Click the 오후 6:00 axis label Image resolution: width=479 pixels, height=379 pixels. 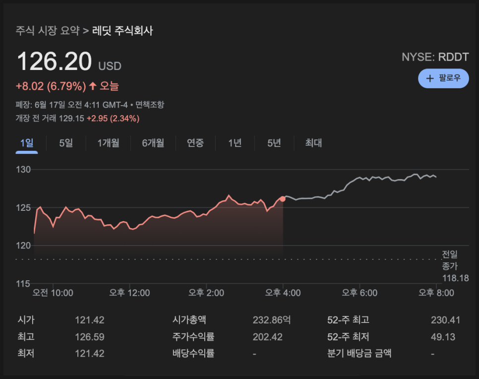point(359,293)
